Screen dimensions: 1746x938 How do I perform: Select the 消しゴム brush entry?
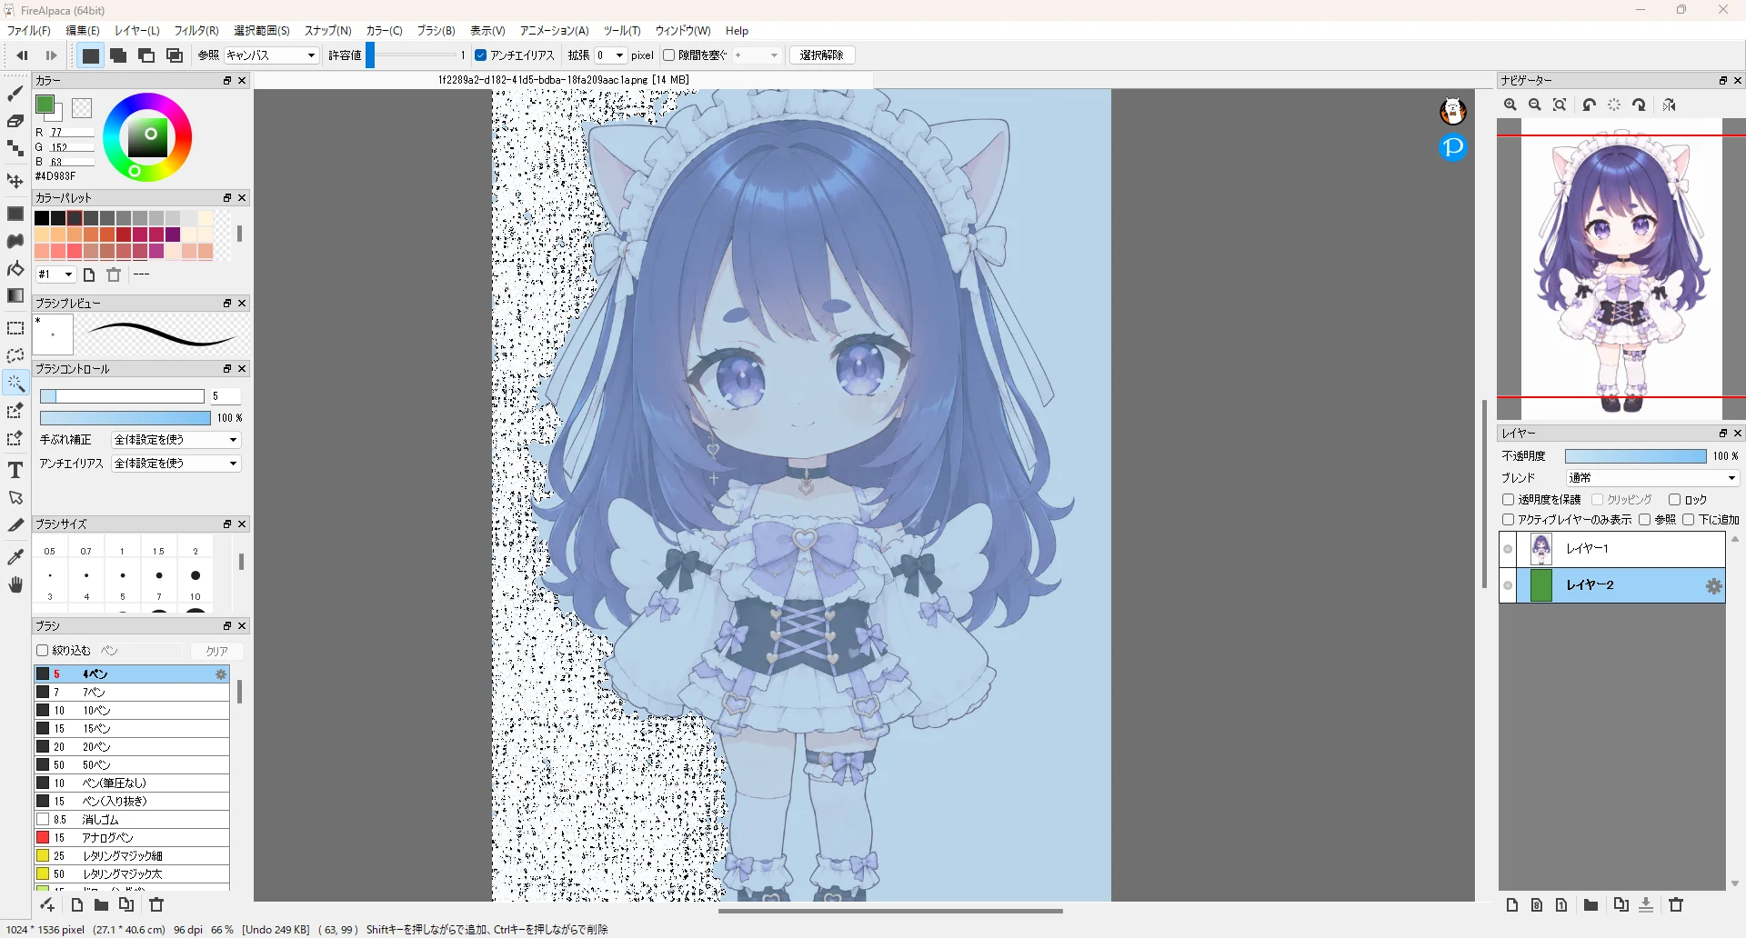click(x=132, y=820)
